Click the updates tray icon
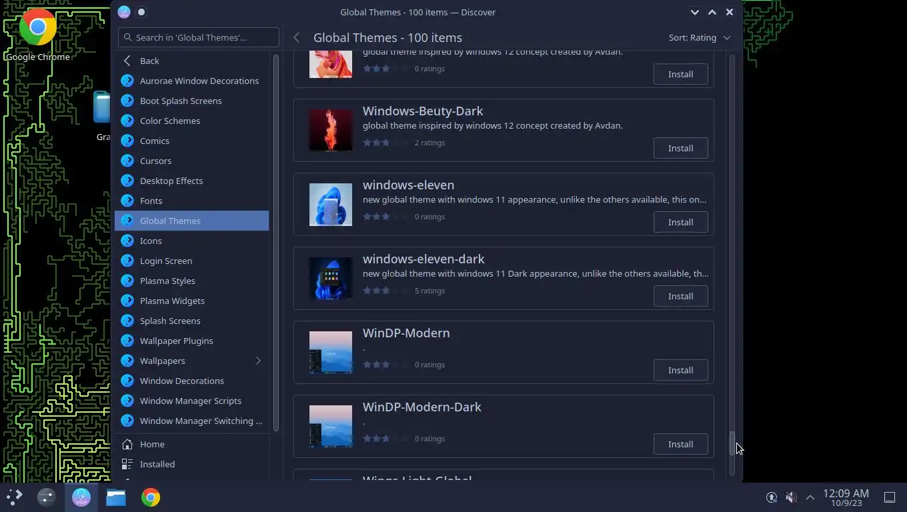Image resolution: width=907 pixels, height=512 pixels. click(x=772, y=497)
